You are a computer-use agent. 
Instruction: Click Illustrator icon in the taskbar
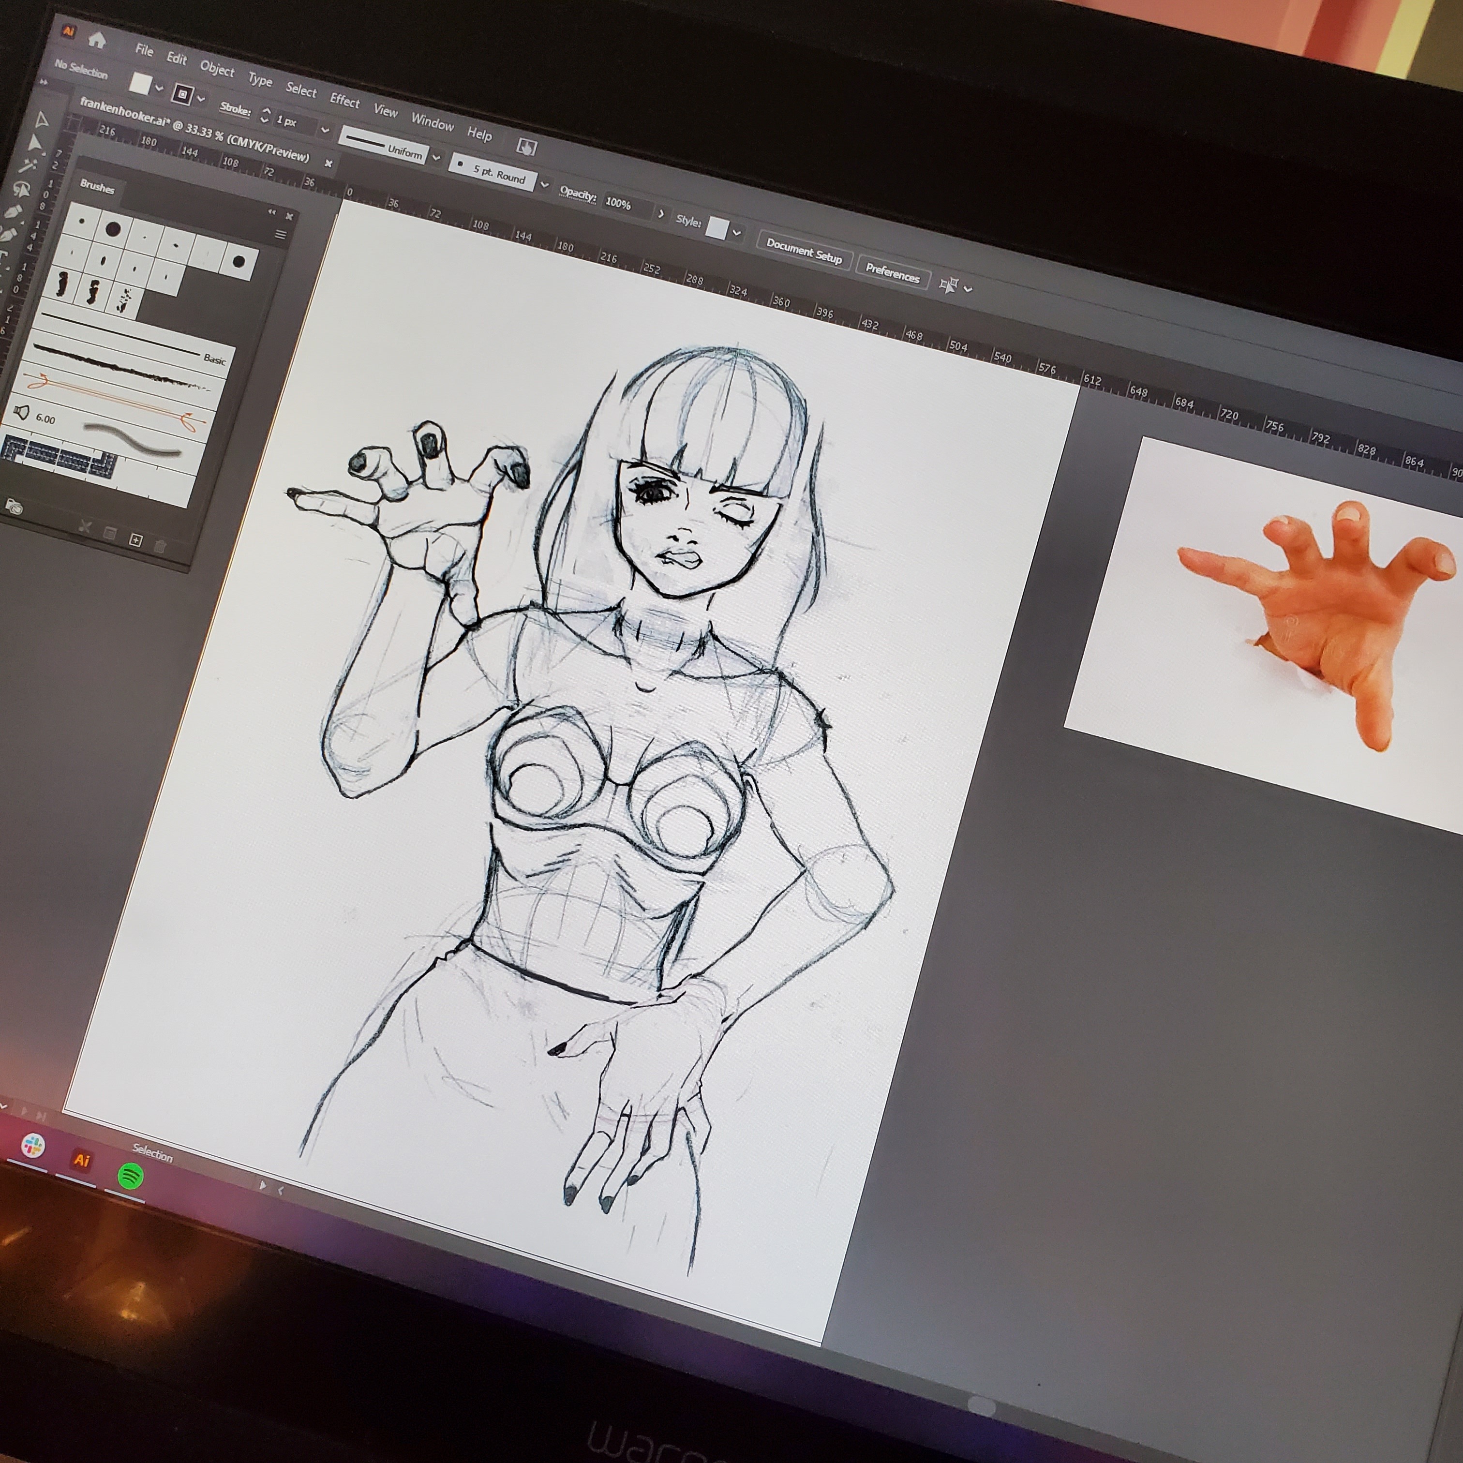click(x=82, y=1160)
